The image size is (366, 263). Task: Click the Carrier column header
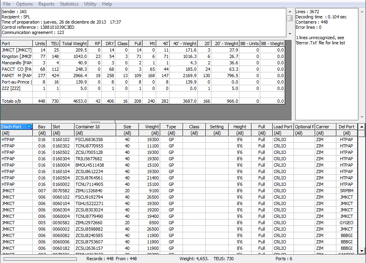coord(326,127)
